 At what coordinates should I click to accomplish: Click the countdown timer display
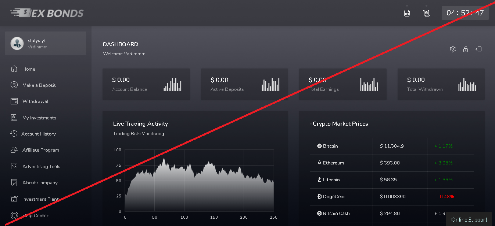pyautogui.click(x=465, y=13)
